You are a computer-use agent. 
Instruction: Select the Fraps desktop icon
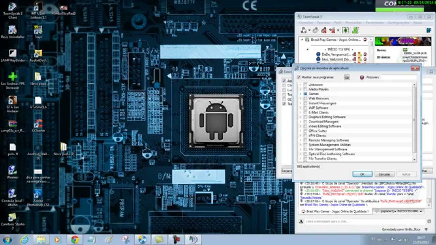coord(38,32)
